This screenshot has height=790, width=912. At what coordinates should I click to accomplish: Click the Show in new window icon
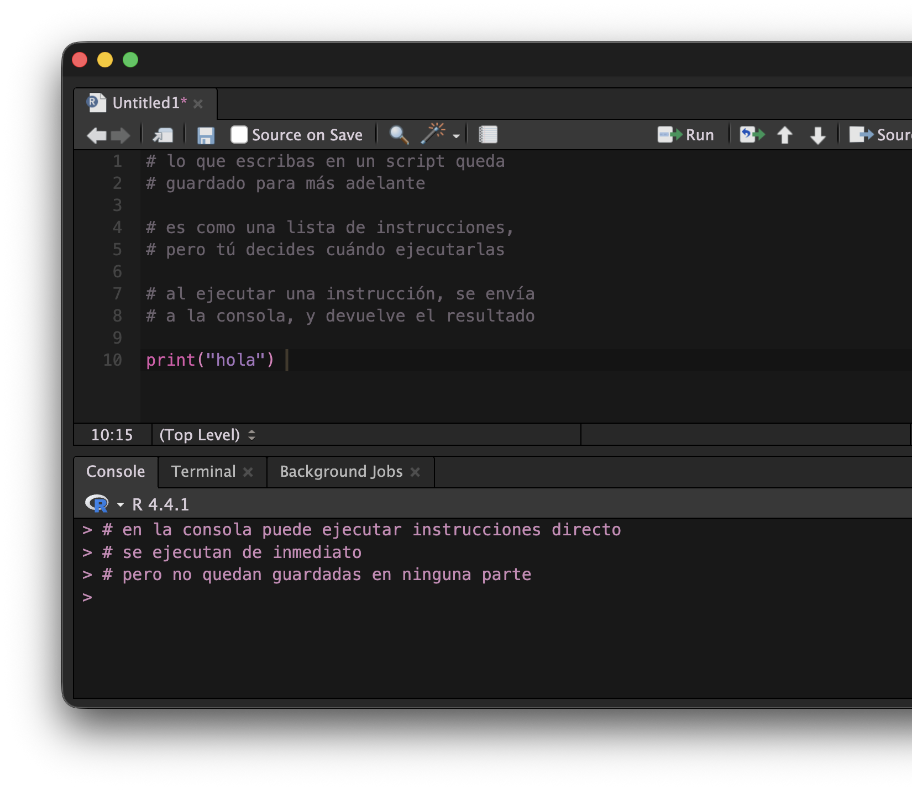click(163, 135)
